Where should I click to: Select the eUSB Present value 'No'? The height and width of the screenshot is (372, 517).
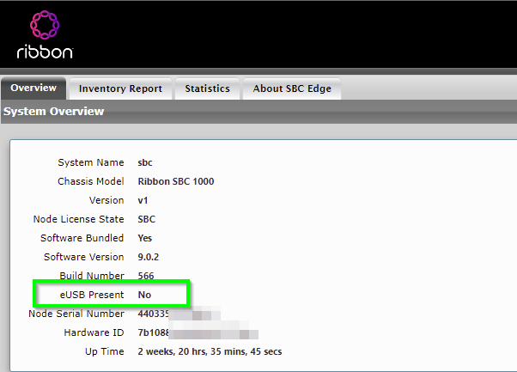tap(144, 295)
